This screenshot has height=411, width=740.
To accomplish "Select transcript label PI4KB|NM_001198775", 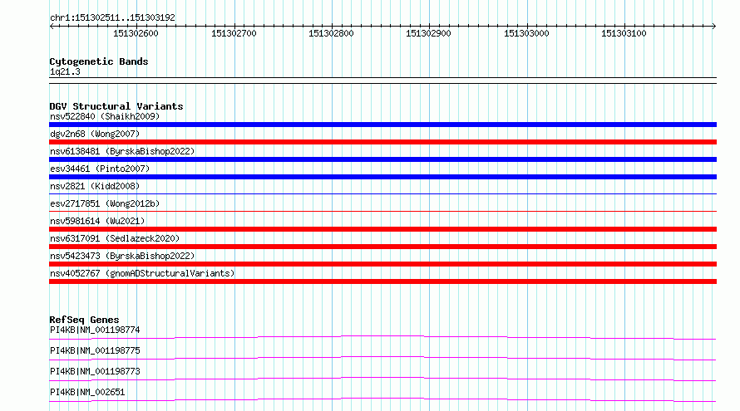I will tap(95, 350).
